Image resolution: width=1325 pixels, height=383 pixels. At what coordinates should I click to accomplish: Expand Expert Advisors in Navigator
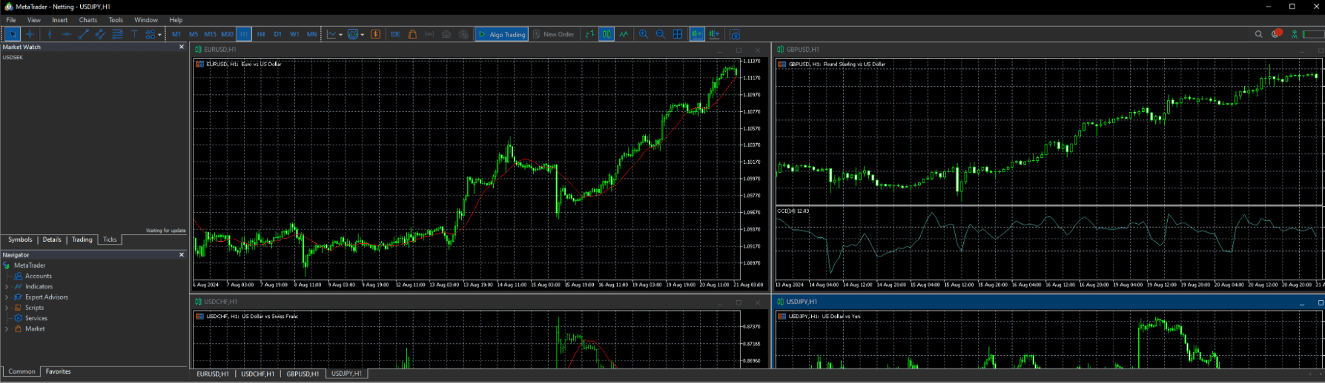point(7,298)
